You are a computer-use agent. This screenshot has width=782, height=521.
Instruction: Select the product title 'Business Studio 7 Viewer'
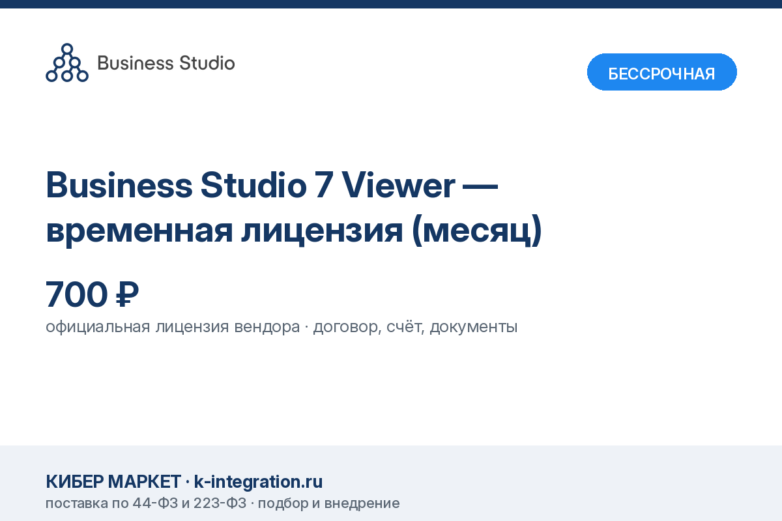point(251,185)
